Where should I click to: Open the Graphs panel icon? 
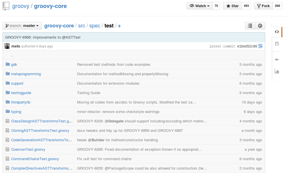tap(277, 71)
